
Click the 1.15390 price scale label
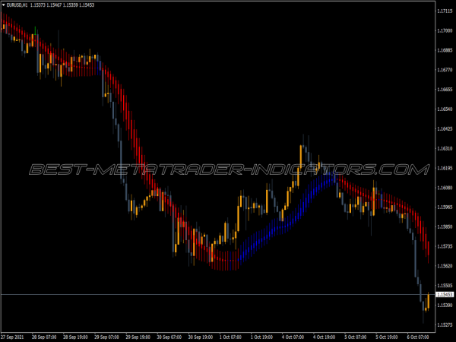pos(445,305)
